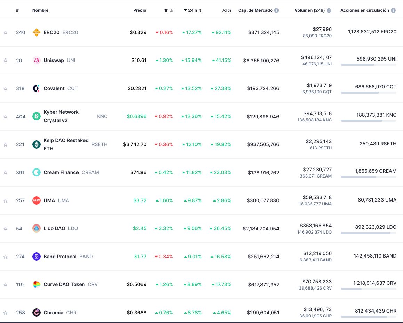403x323 pixels.
Task: Click info icon next to Cap. de Mercado
Action: pyautogui.click(x=276, y=10)
